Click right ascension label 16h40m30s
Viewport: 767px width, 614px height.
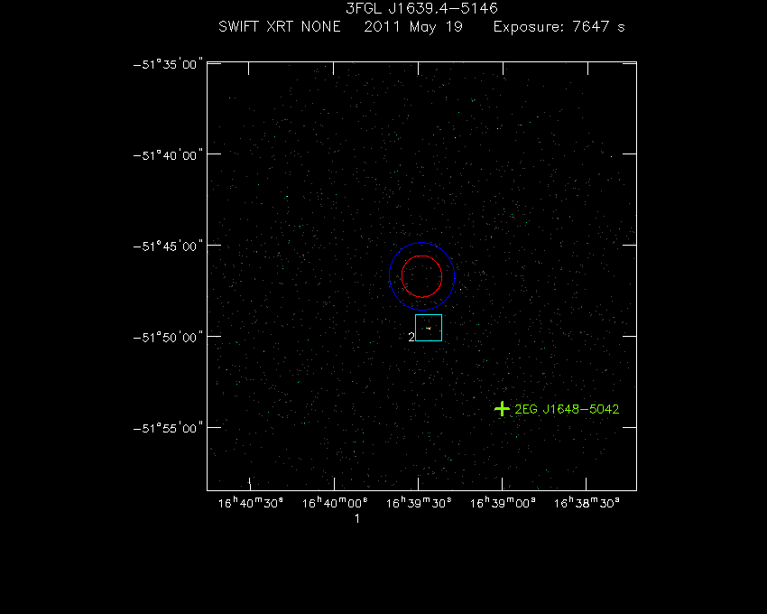251,503
